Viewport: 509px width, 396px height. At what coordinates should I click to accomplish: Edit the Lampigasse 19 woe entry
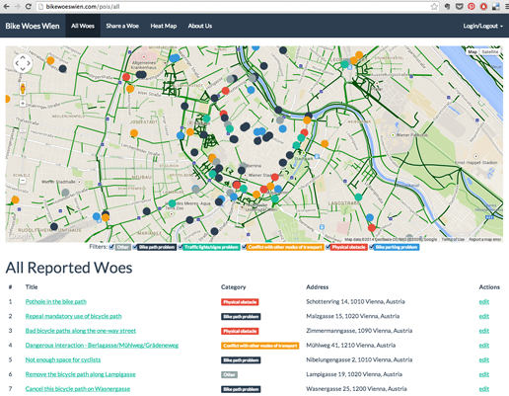click(x=484, y=374)
